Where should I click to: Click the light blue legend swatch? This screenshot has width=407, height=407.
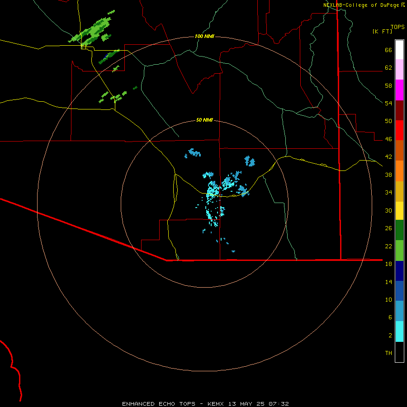(399, 311)
